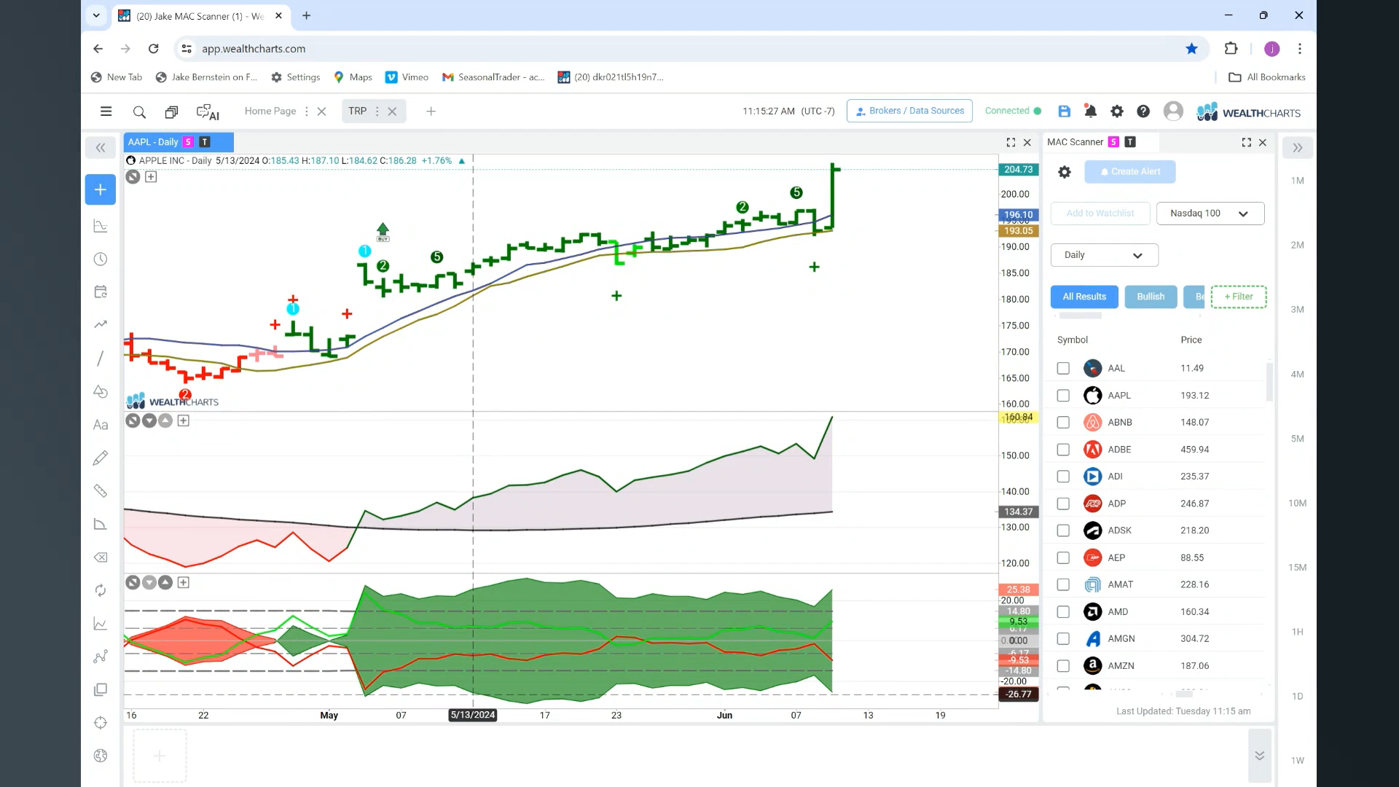Expand the bottom panel double chevron
Screen dimensions: 1399x787
(1259, 756)
